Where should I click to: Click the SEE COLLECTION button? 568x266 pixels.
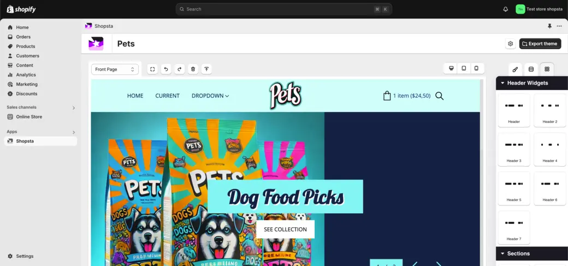tap(286, 229)
